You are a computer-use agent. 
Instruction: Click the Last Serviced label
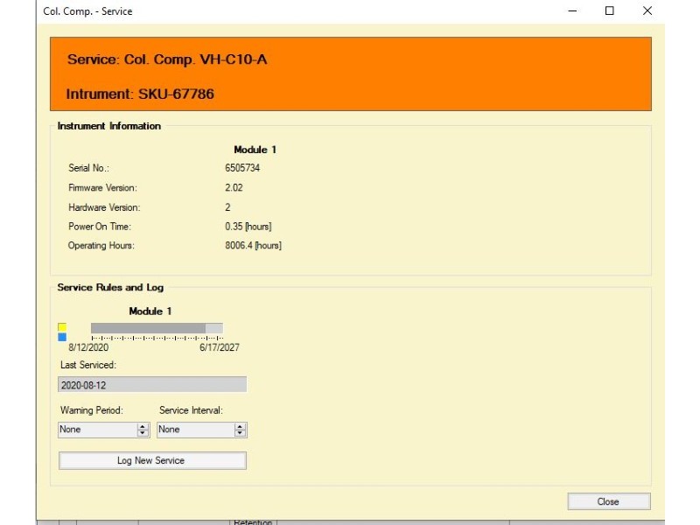[x=88, y=365]
